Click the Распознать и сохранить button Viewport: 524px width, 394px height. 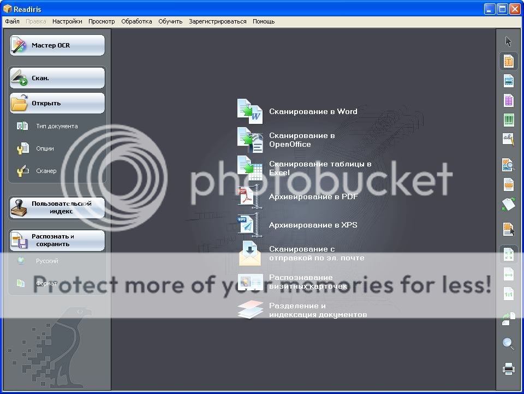pos(57,240)
